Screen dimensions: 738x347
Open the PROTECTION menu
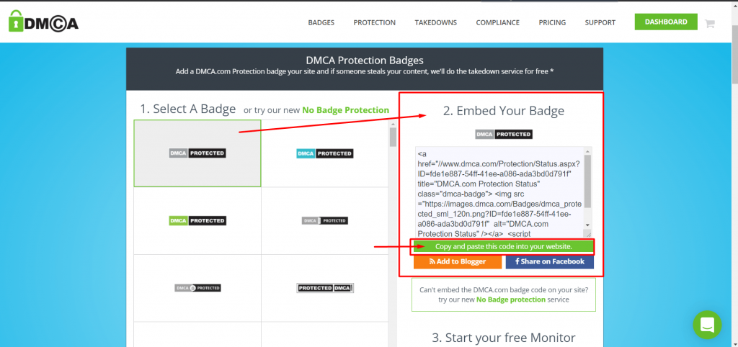pos(375,22)
